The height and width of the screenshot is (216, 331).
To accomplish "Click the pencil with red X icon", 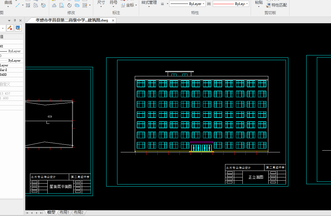I will click(10, 28).
